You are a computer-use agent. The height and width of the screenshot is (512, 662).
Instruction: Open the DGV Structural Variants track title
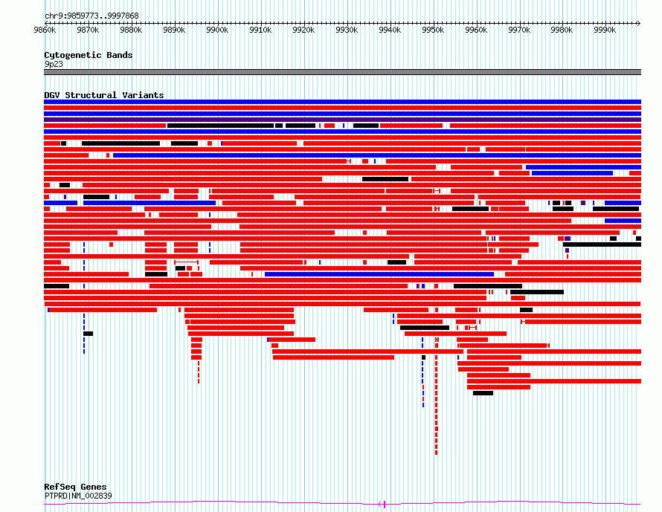click(104, 95)
